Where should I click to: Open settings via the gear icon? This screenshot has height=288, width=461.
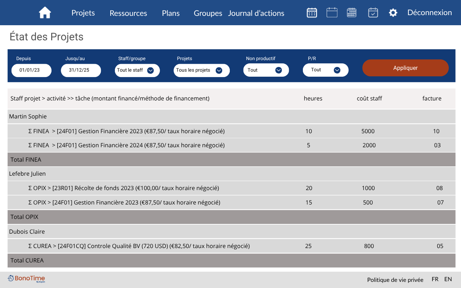tap(393, 13)
